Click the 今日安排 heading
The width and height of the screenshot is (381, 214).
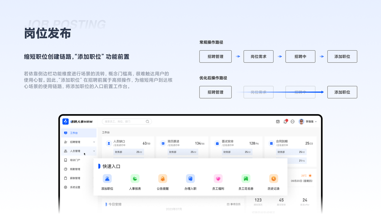tap(115, 204)
